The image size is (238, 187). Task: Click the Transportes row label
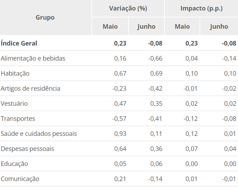18,119
